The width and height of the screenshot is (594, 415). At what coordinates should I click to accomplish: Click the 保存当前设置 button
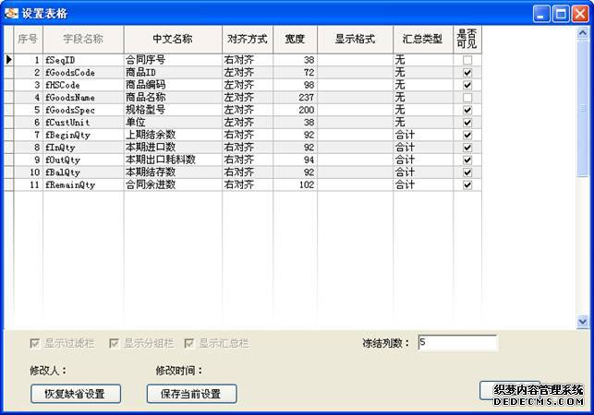click(191, 394)
